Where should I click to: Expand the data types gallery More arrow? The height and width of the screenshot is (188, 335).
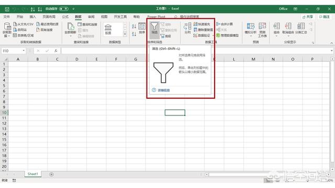[125, 34]
